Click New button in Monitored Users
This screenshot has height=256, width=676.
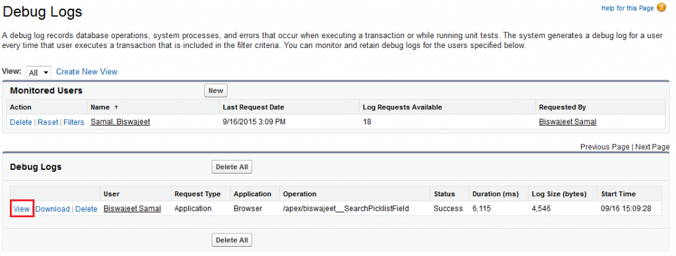[x=216, y=91]
